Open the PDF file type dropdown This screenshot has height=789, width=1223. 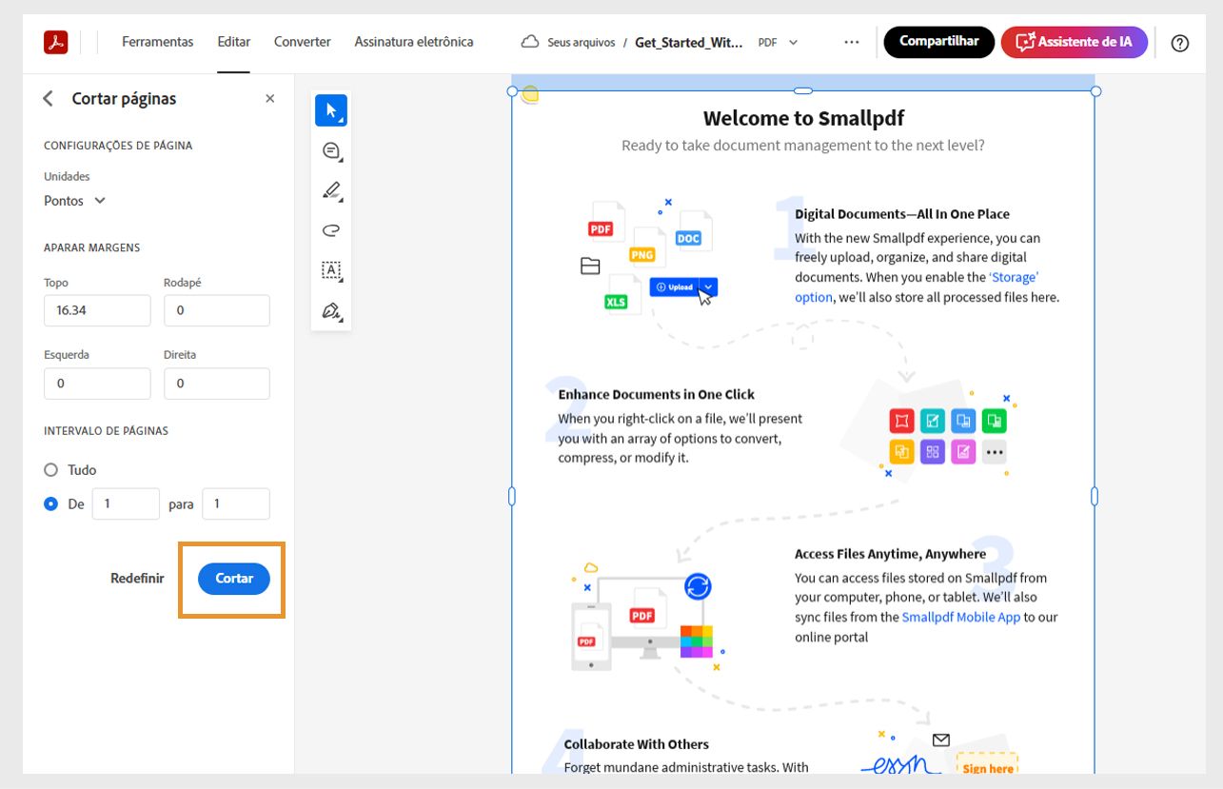point(779,42)
